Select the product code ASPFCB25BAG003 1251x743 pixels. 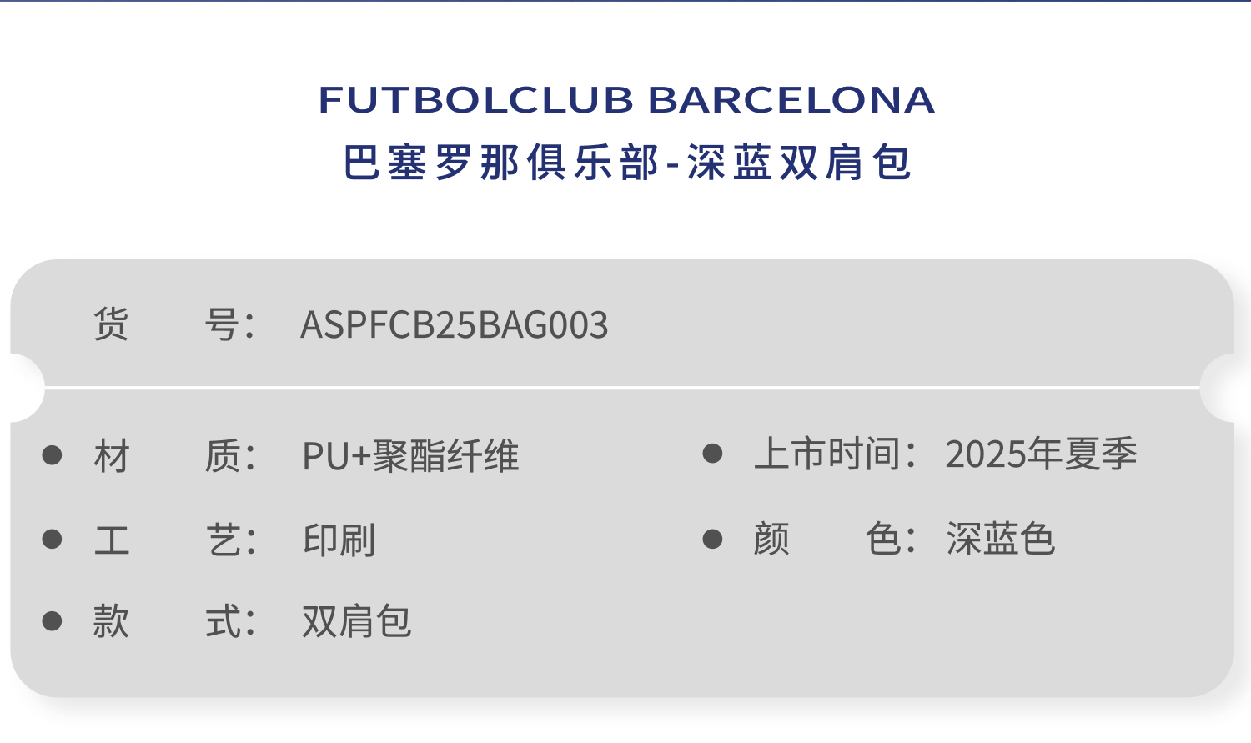click(x=454, y=325)
